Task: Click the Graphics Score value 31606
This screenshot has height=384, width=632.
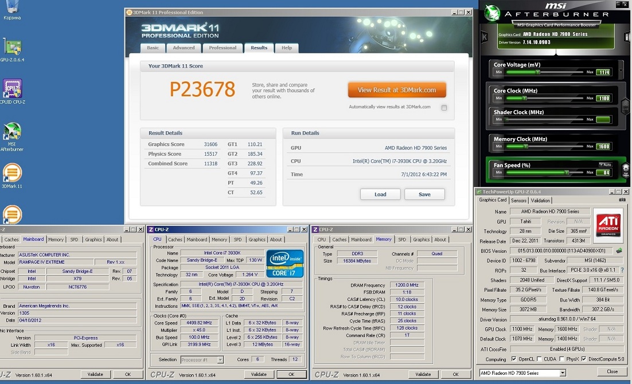Action: pos(210,144)
